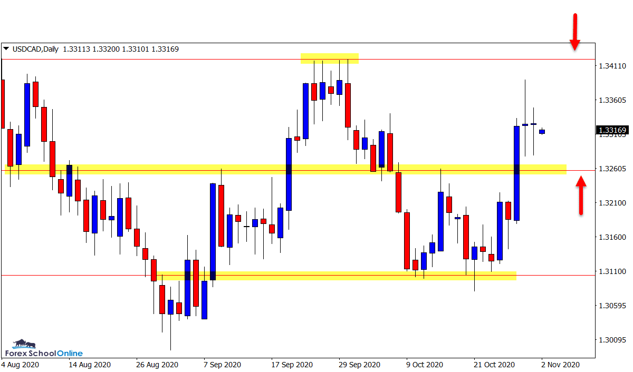
Task: Click the 1.34110 price scale label
Action: pos(611,66)
